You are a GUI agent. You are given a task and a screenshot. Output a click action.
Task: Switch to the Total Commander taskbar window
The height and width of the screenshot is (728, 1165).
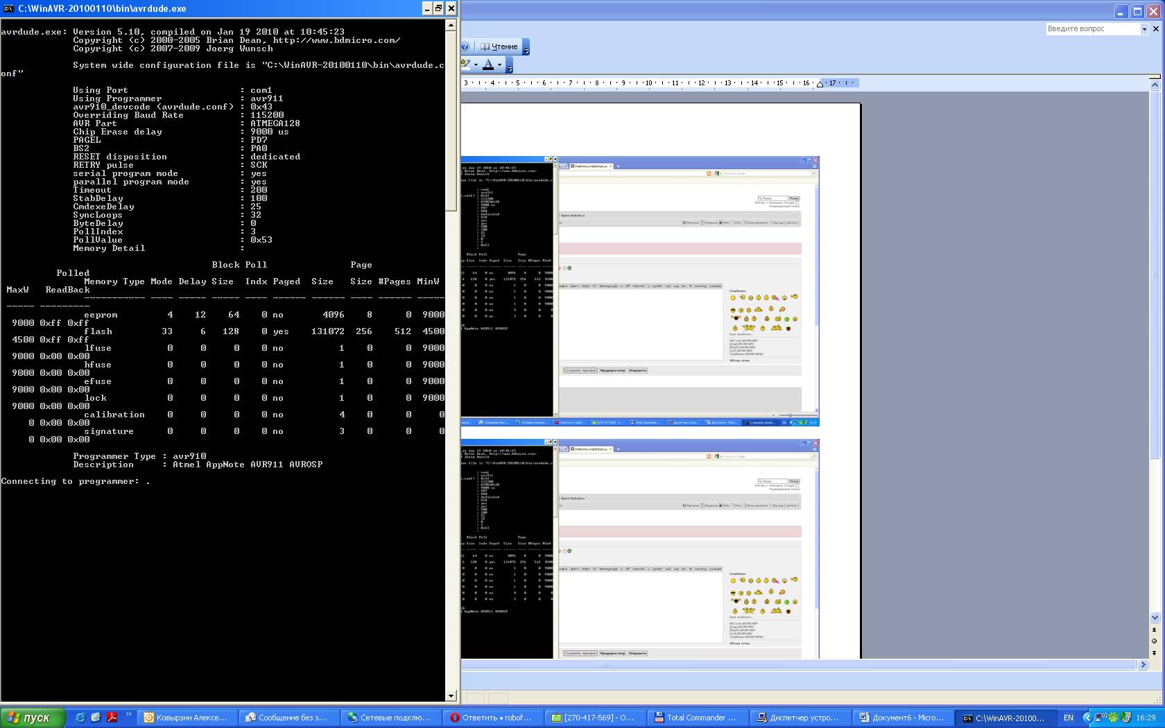697,718
